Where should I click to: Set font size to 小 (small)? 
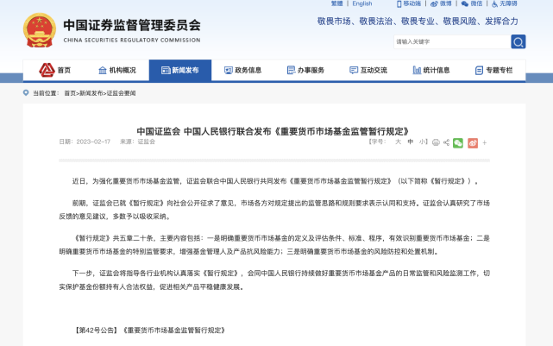(422, 142)
